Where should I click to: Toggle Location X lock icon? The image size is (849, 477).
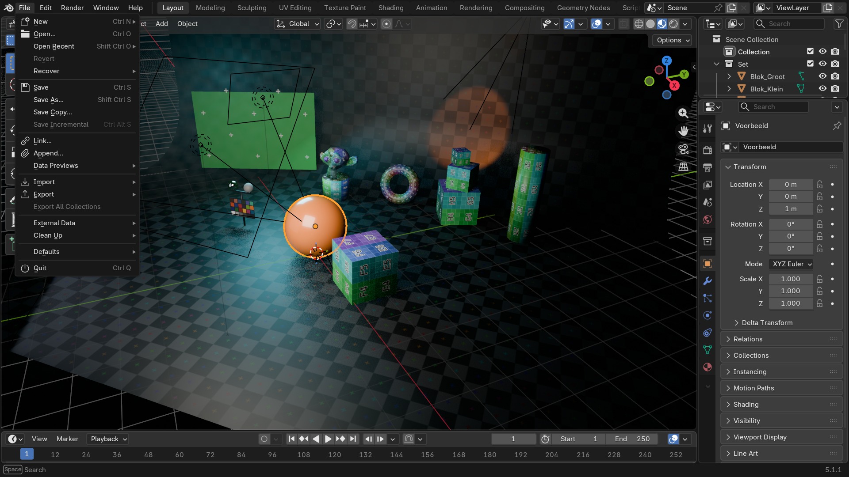(819, 185)
